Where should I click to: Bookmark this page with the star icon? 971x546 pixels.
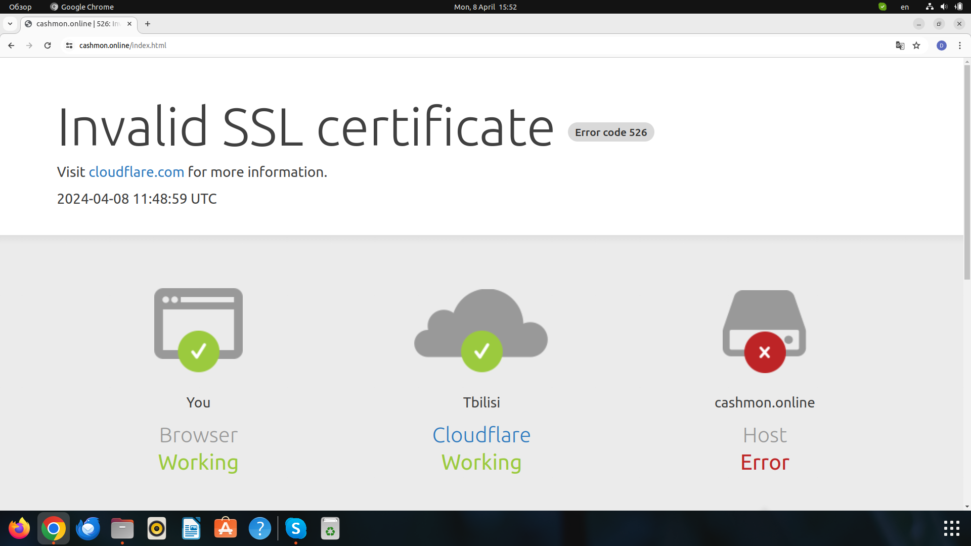(x=916, y=45)
